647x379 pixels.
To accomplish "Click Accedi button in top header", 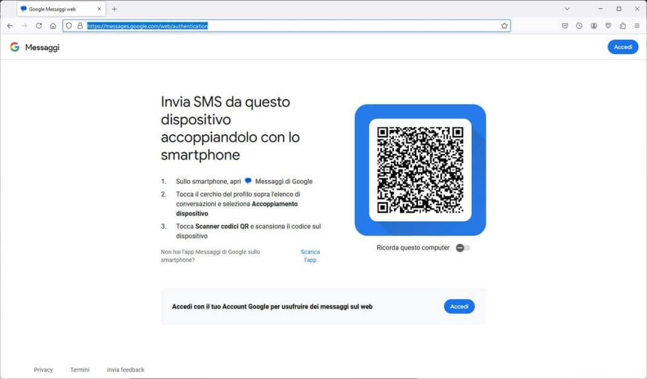I will coord(623,47).
